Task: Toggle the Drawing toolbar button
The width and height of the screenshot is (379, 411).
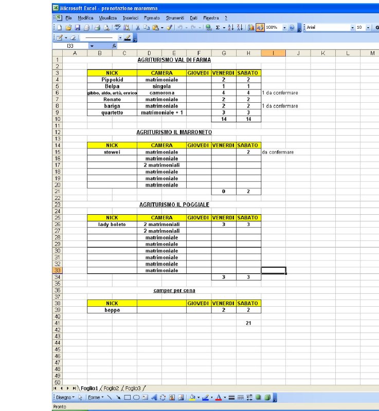Action: 260,28
